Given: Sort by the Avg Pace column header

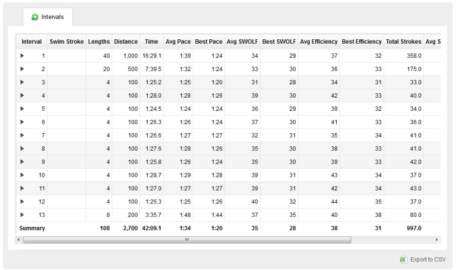Looking at the screenshot, I should click(x=178, y=42).
